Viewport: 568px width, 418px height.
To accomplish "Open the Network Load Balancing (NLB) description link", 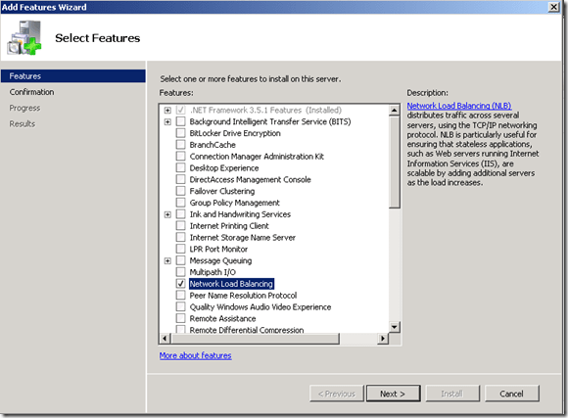I will [x=459, y=106].
